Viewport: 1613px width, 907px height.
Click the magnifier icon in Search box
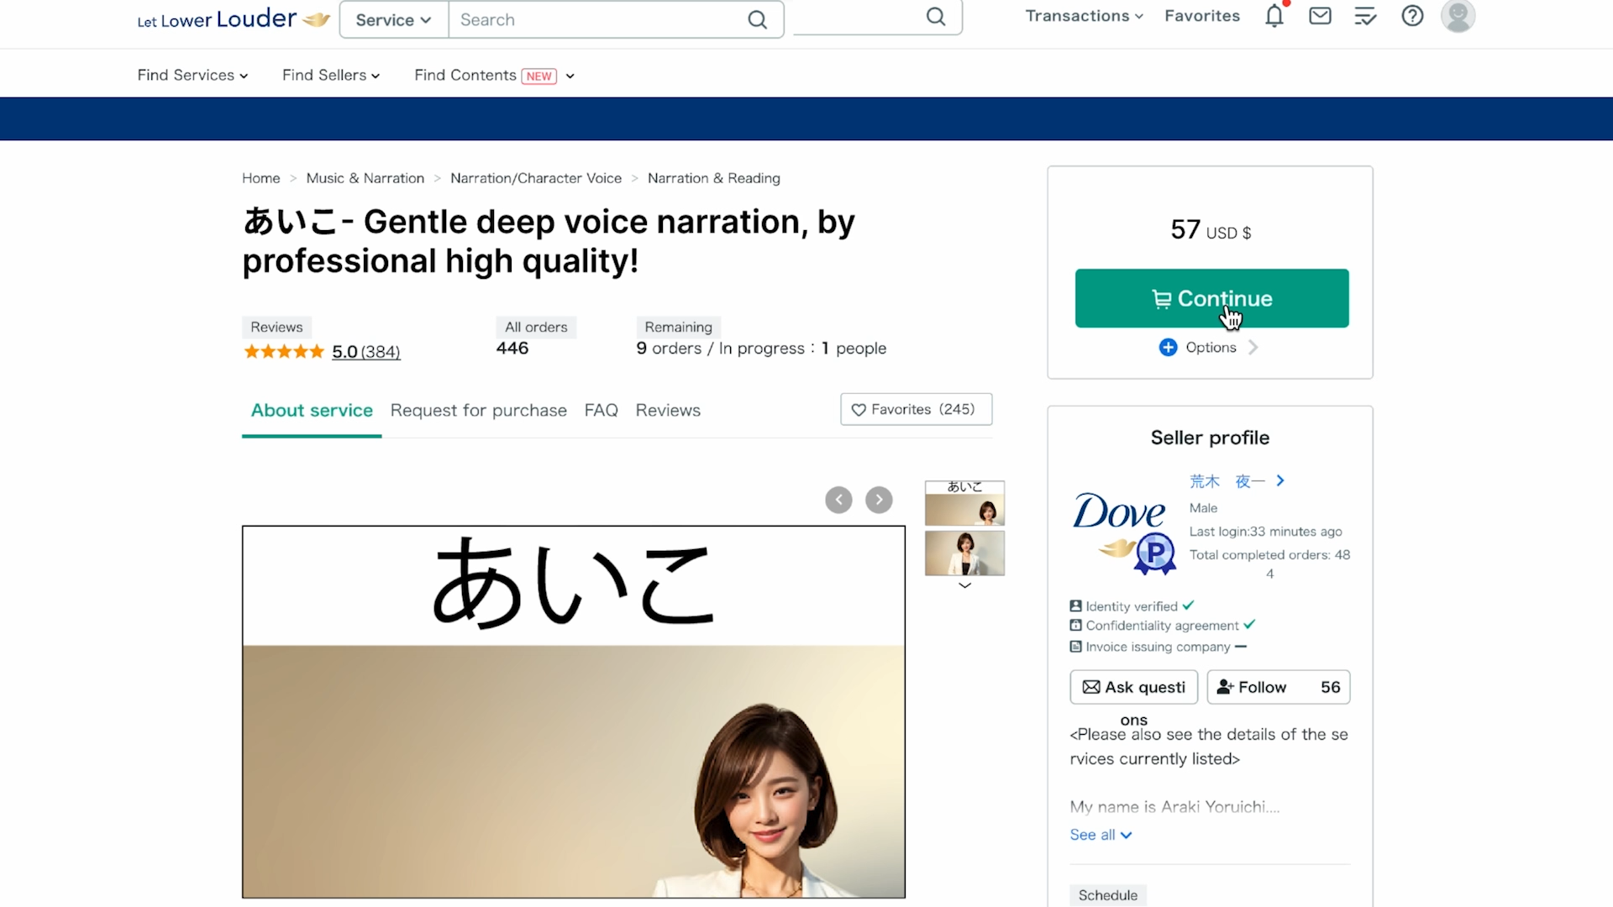[757, 20]
